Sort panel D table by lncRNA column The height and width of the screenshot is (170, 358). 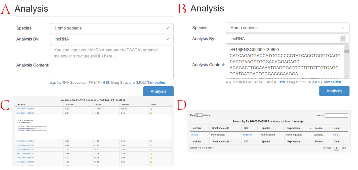coord(200,128)
